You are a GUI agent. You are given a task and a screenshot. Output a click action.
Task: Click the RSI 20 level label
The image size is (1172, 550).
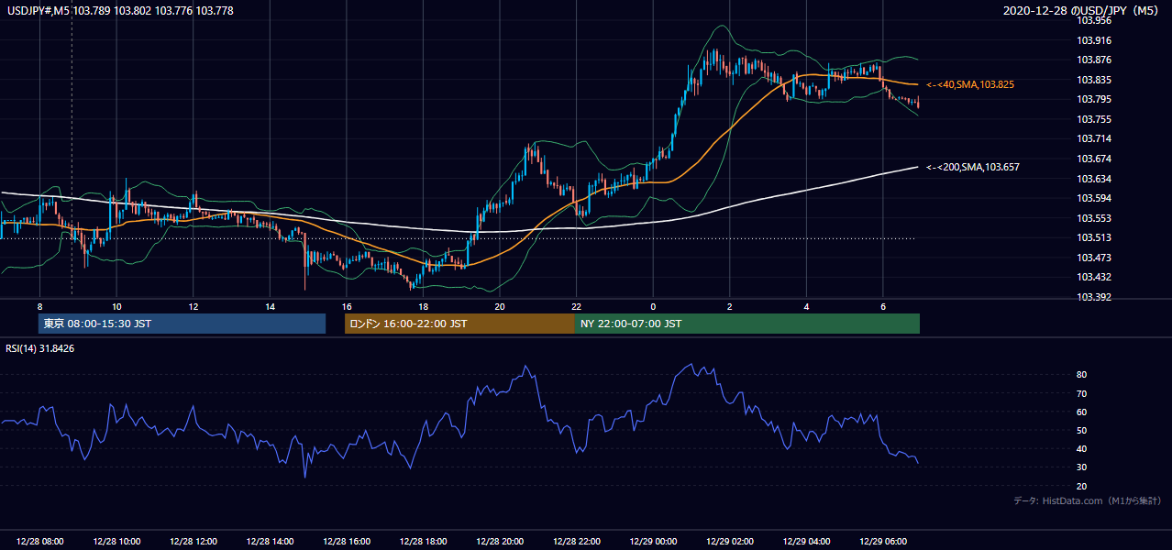click(1082, 486)
